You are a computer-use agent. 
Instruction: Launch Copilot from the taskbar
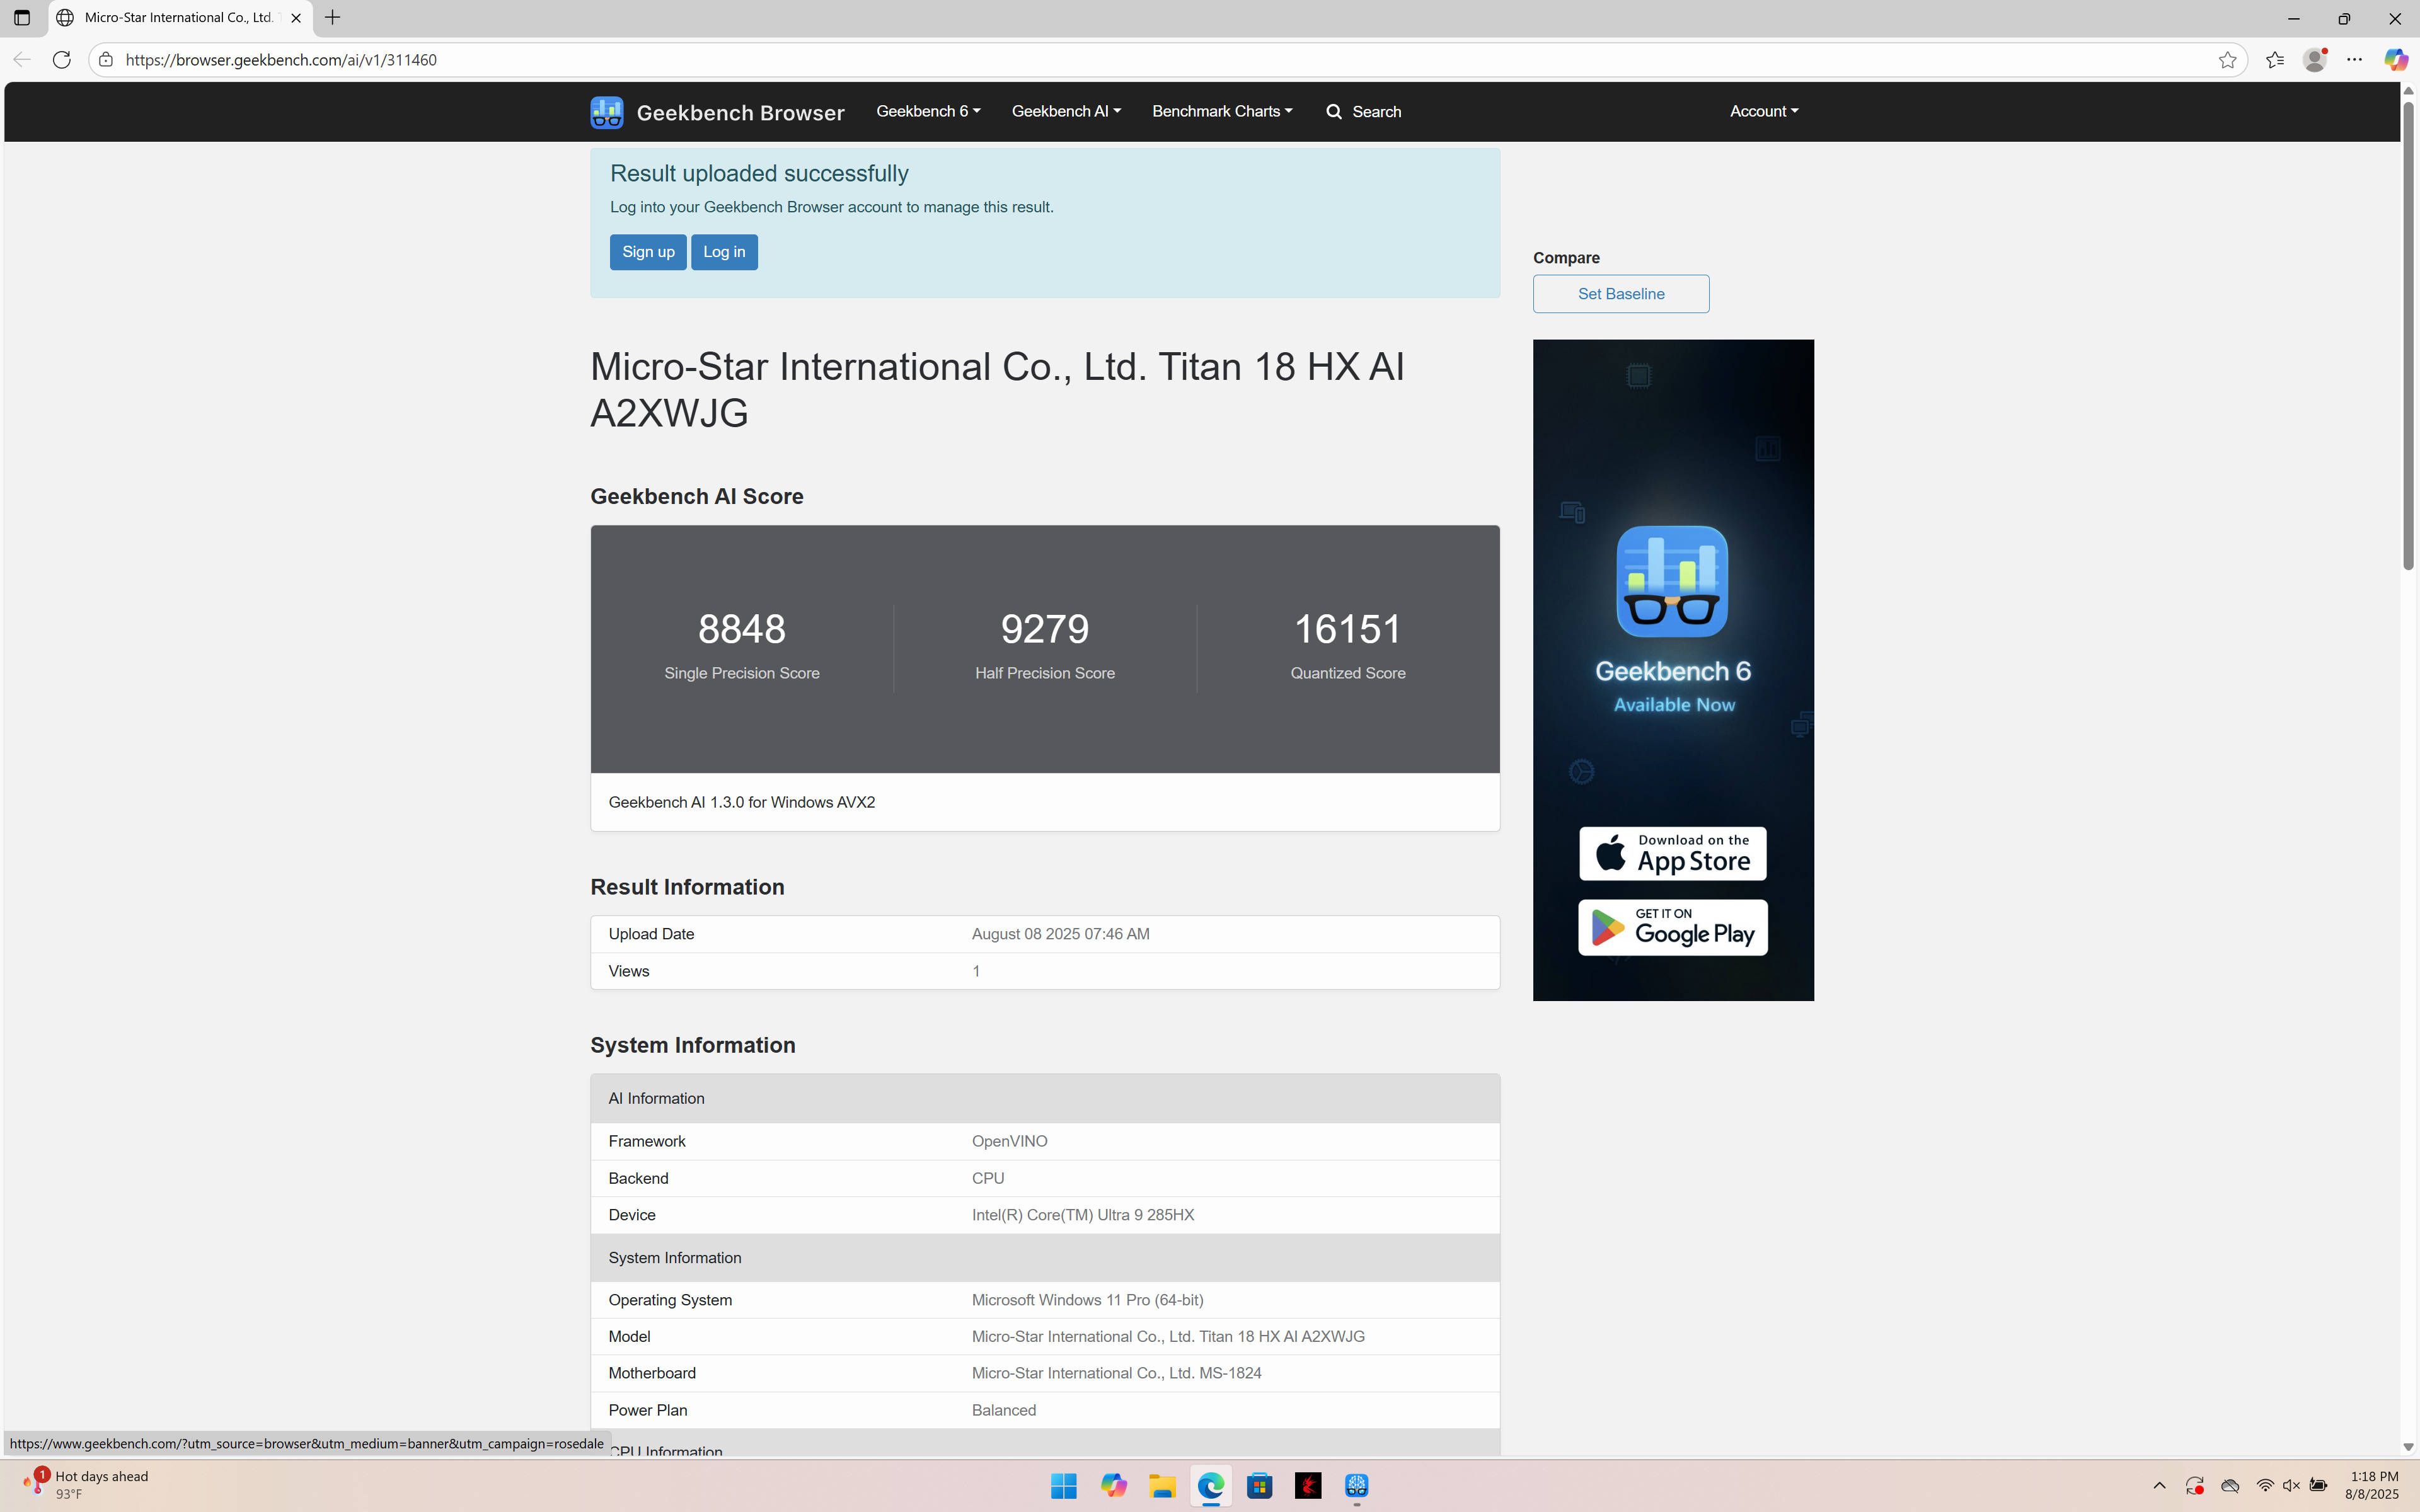[x=1113, y=1486]
